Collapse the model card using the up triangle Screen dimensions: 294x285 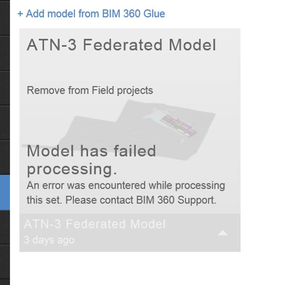(222, 233)
